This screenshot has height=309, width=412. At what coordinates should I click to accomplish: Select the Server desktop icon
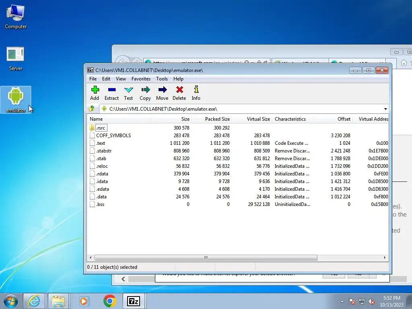(16, 59)
